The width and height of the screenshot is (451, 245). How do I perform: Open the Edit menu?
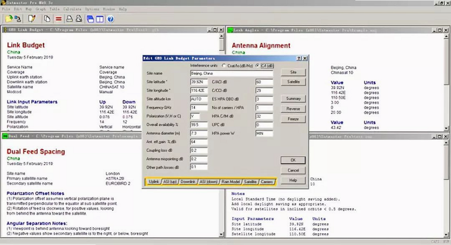coord(18,9)
